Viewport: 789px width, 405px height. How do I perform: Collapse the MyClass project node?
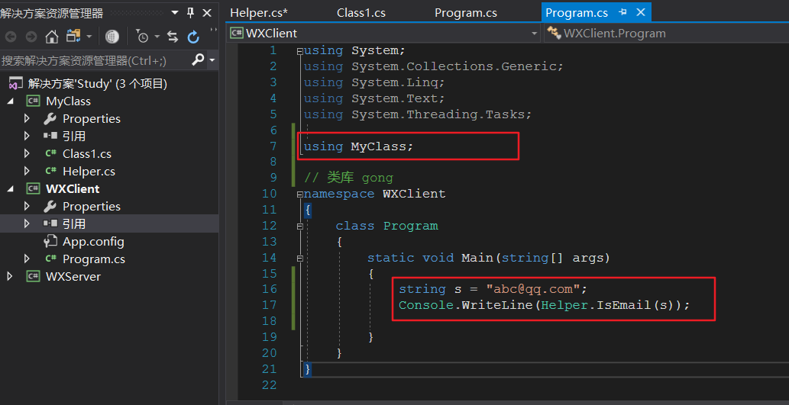coord(10,101)
